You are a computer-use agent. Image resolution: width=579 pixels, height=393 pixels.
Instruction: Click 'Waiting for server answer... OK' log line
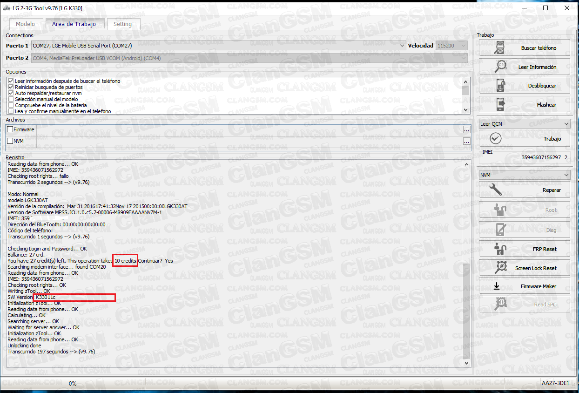click(43, 327)
